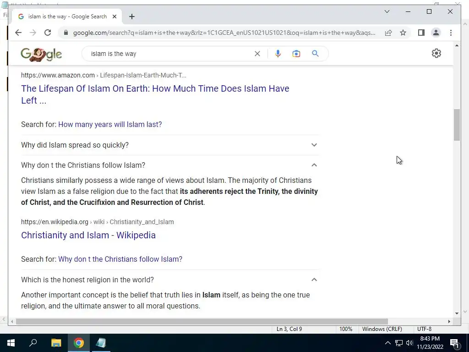Image resolution: width=469 pixels, height=352 pixels.
Task: Open the Chrome three-dot menu
Action: (x=451, y=33)
